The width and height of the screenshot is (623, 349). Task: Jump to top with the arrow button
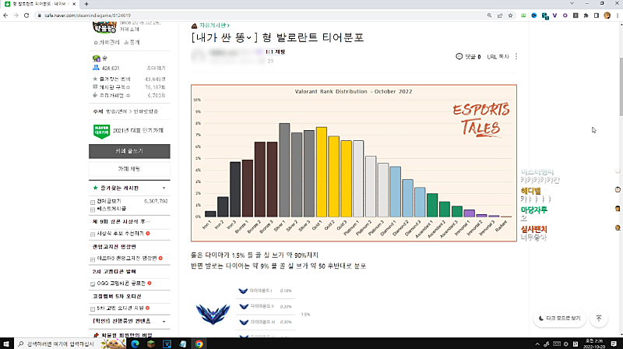pos(599,319)
